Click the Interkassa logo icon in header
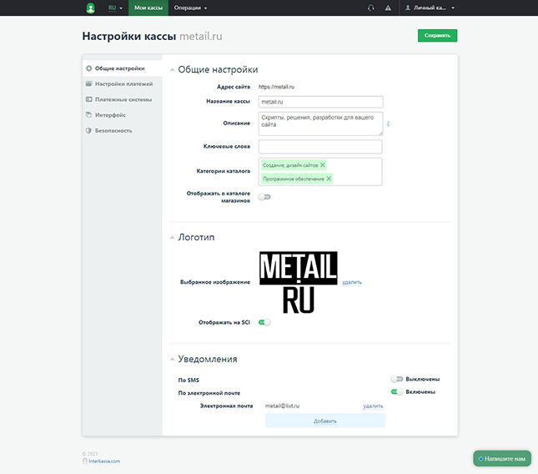This screenshot has width=538, height=474. [91, 8]
